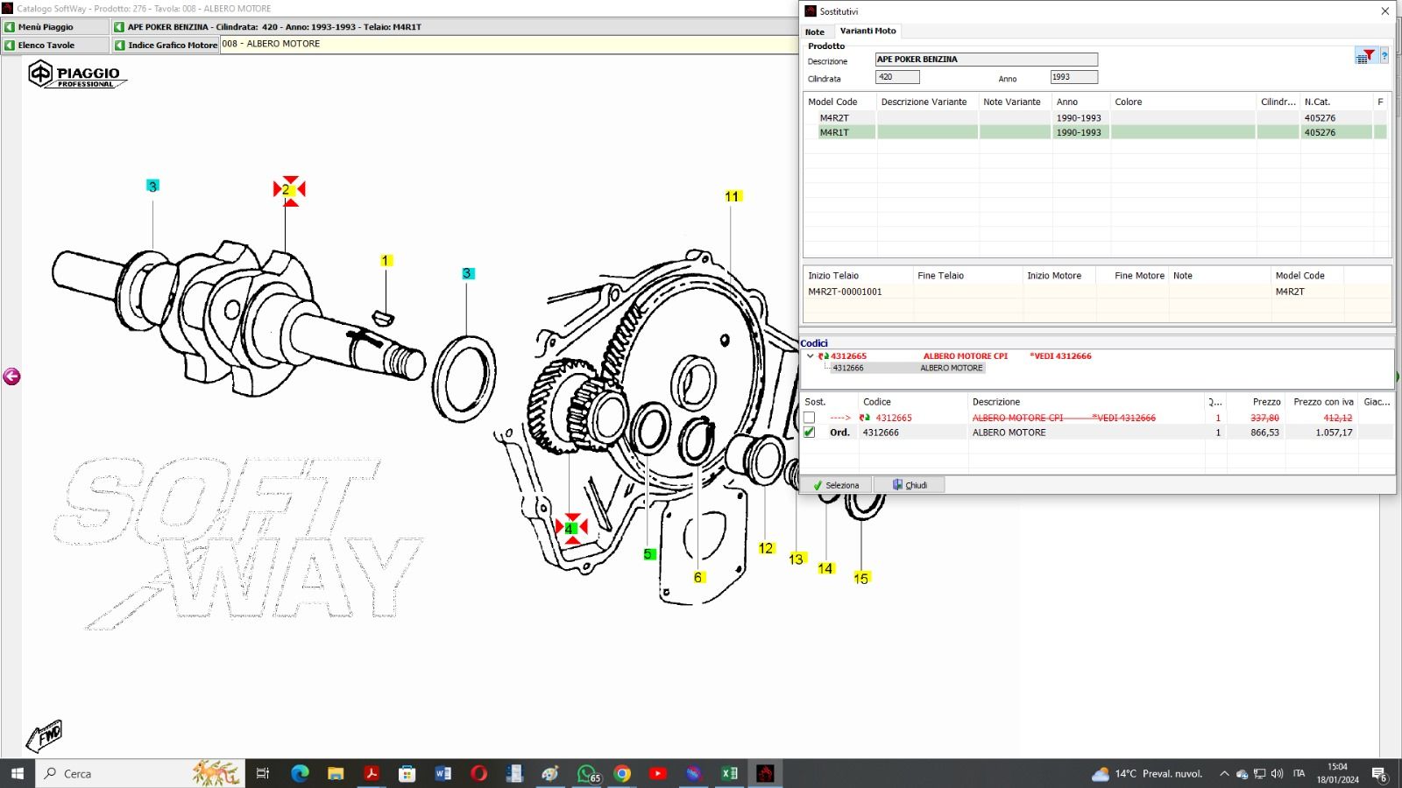Screen dimensions: 1402x788
Task: Switch to the Note tab
Action: (x=815, y=32)
